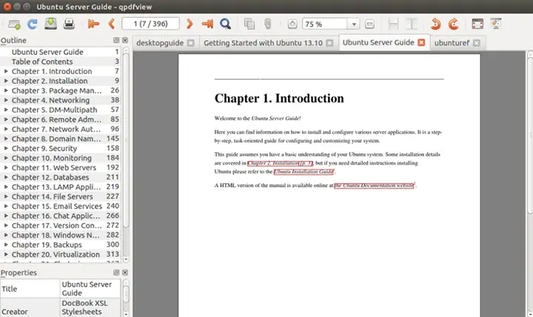
Task: Go to the next page
Action: [x=190, y=24]
